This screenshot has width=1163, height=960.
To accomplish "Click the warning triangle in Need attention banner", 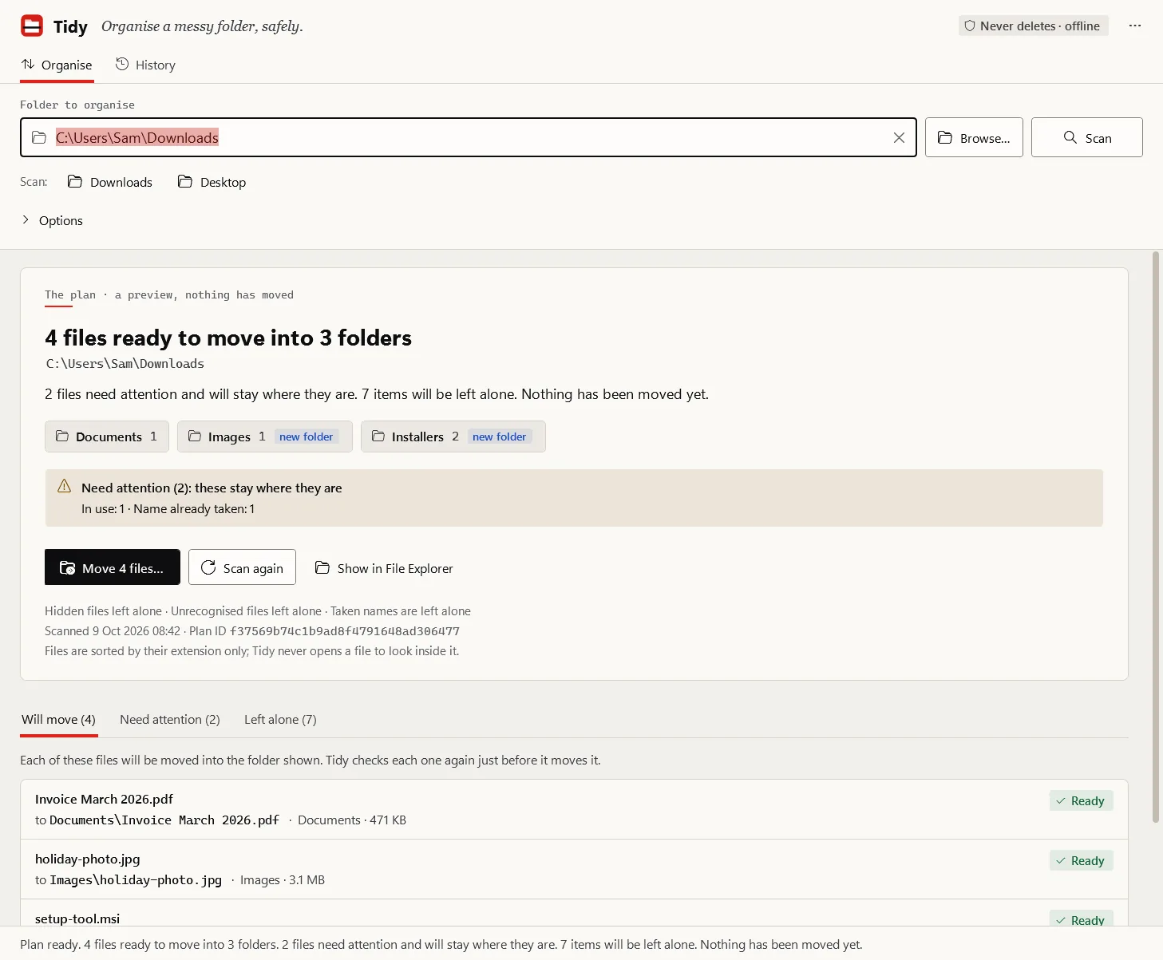I will pyautogui.click(x=65, y=487).
